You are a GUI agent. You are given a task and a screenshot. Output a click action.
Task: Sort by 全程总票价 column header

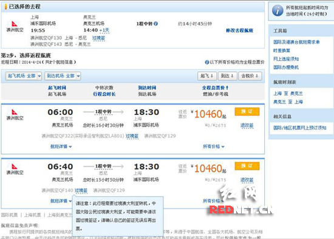click(215, 88)
